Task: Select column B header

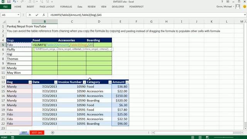Action: (45, 22)
